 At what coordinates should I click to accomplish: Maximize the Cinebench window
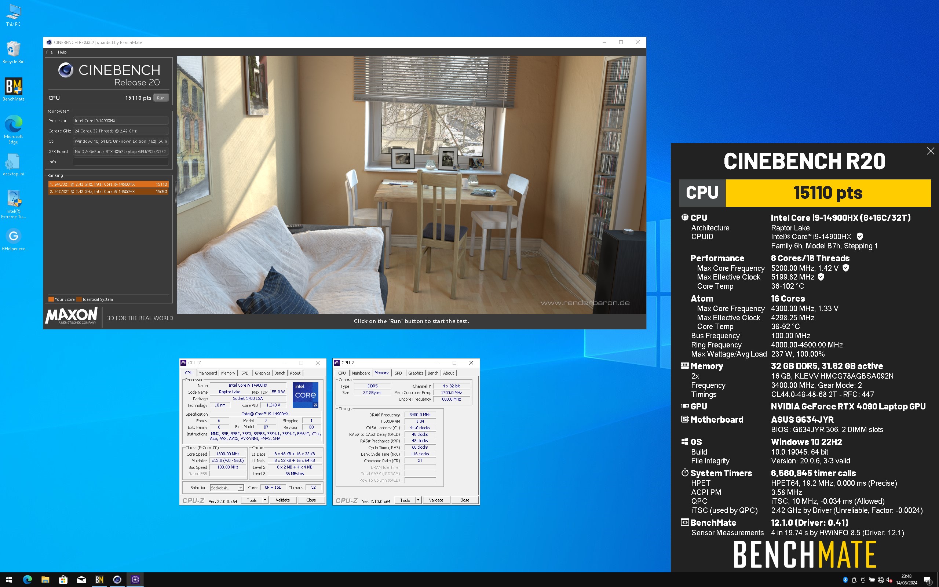(621, 42)
